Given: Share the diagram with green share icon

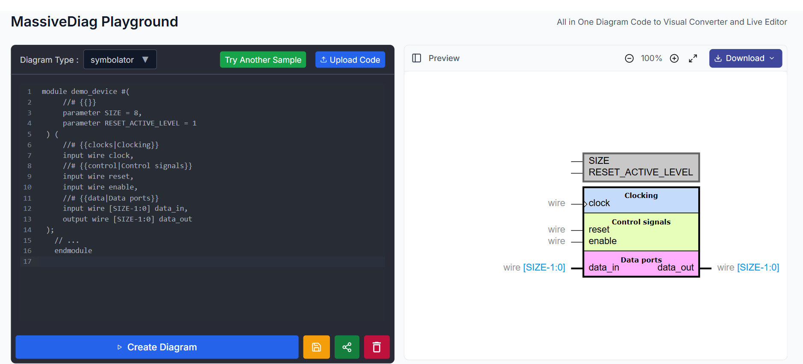Looking at the screenshot, I should point(347,347).
